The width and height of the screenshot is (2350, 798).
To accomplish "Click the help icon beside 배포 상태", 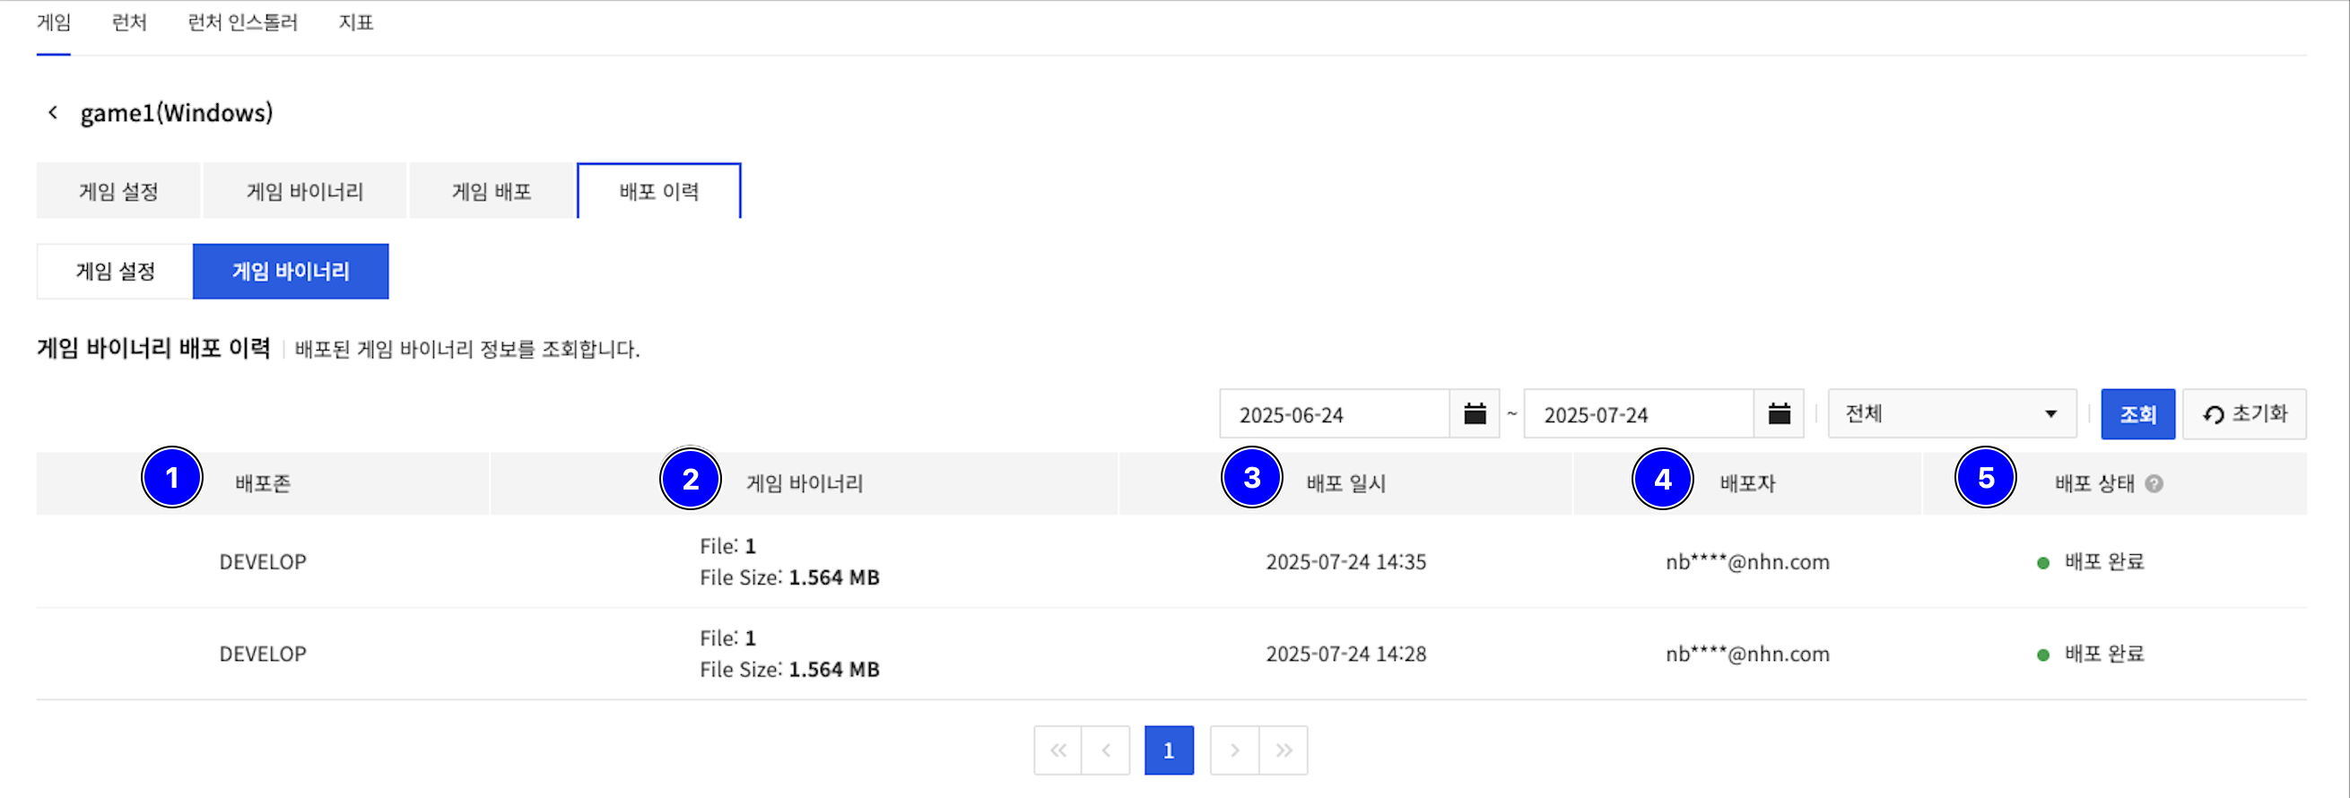I will (x=2154, y=483).
